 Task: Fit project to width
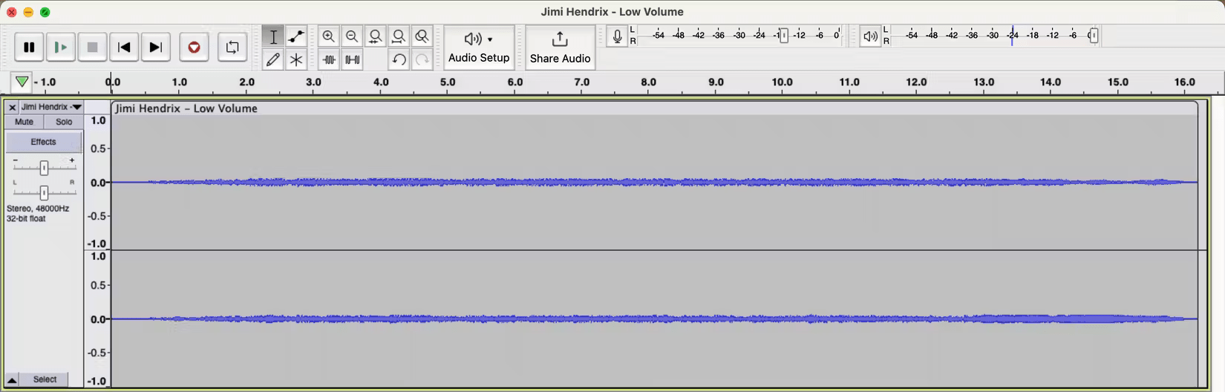(x=399, y=36)
